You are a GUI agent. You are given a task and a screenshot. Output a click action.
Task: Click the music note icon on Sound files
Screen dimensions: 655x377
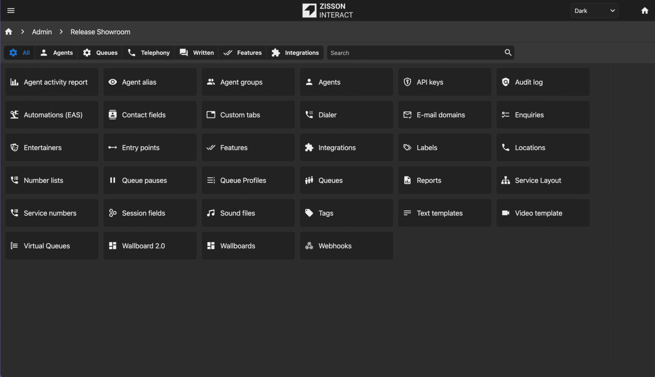click(x=211, y=213)
